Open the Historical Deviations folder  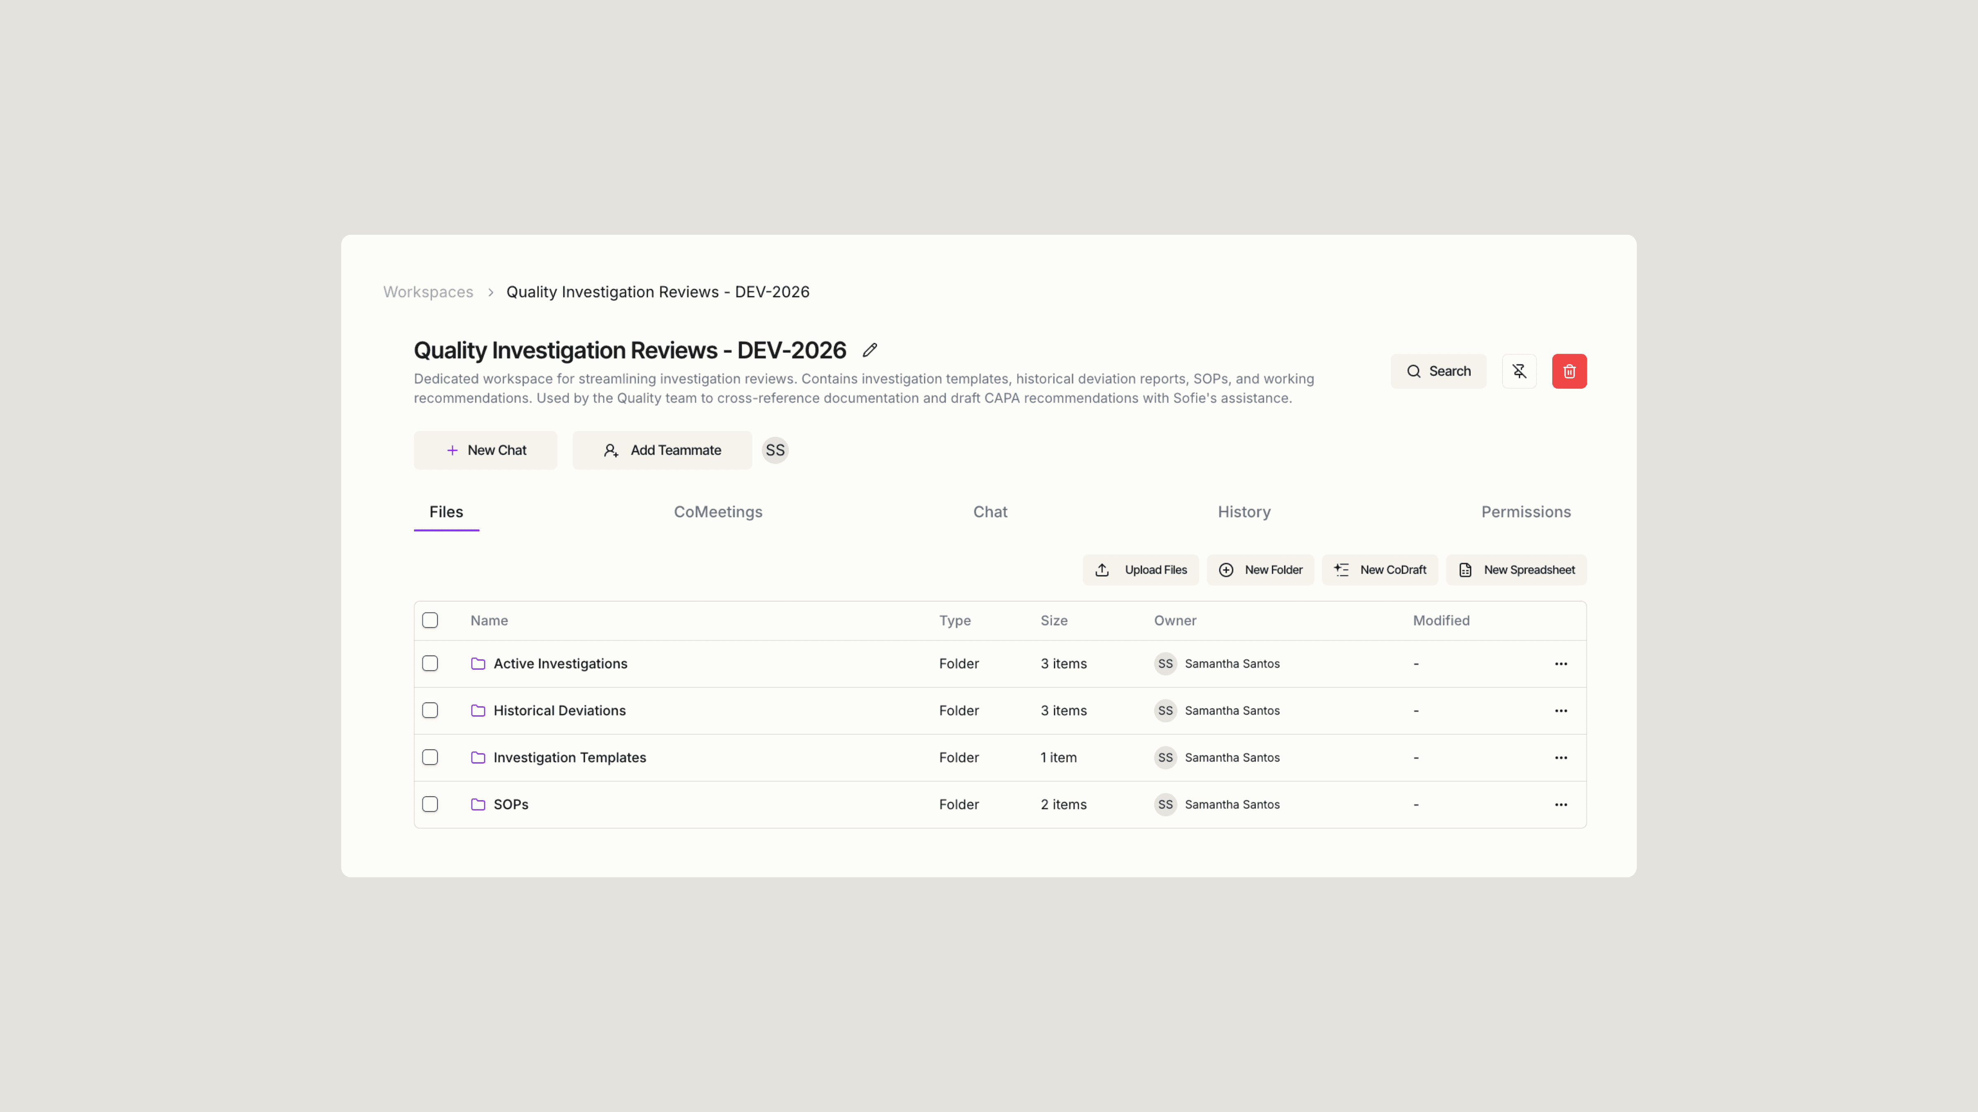click(x=559, y=710)
